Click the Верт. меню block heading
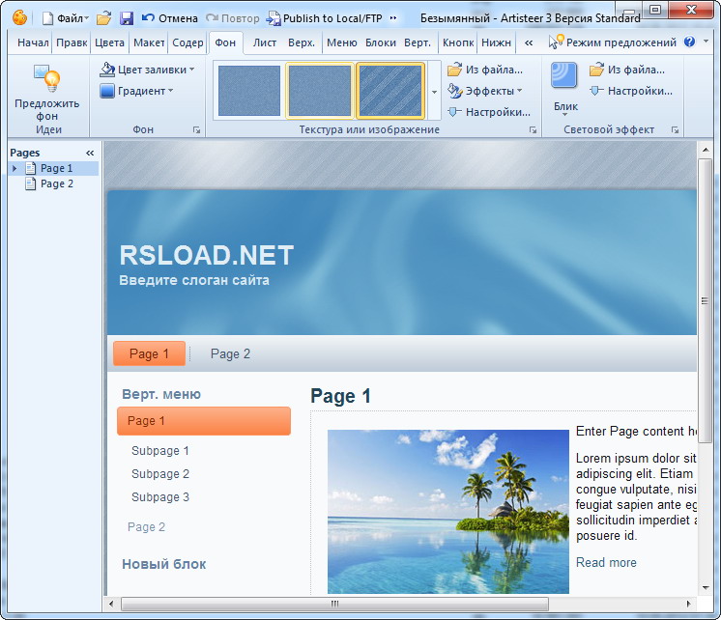Viewport: 721px width, 620px height. [x=161, y=394]
